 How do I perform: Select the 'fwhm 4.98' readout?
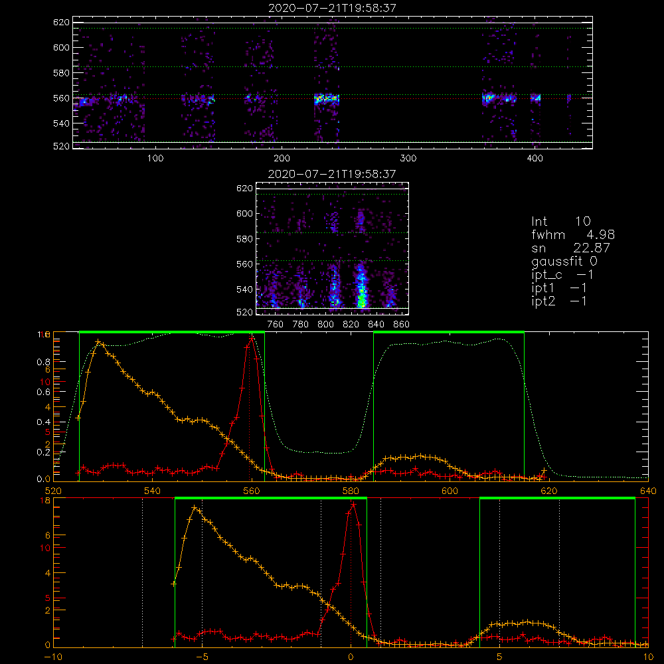pyautogui.click(x=573, y=234)
